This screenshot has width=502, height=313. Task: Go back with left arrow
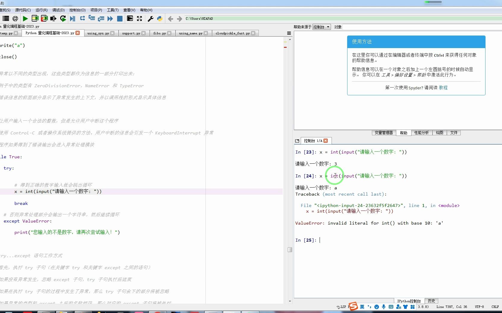click(x=170, y=19)
